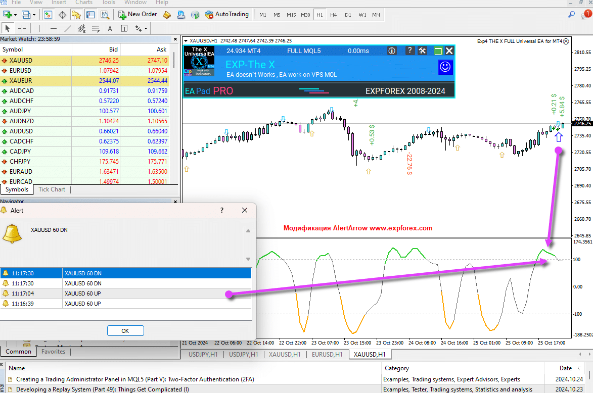
Task: Toggle the AutoTrading button
Action: [x=227, y=15]
